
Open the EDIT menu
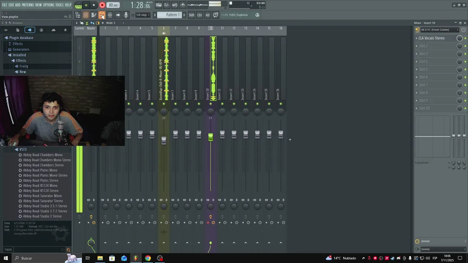coord(11,5)
